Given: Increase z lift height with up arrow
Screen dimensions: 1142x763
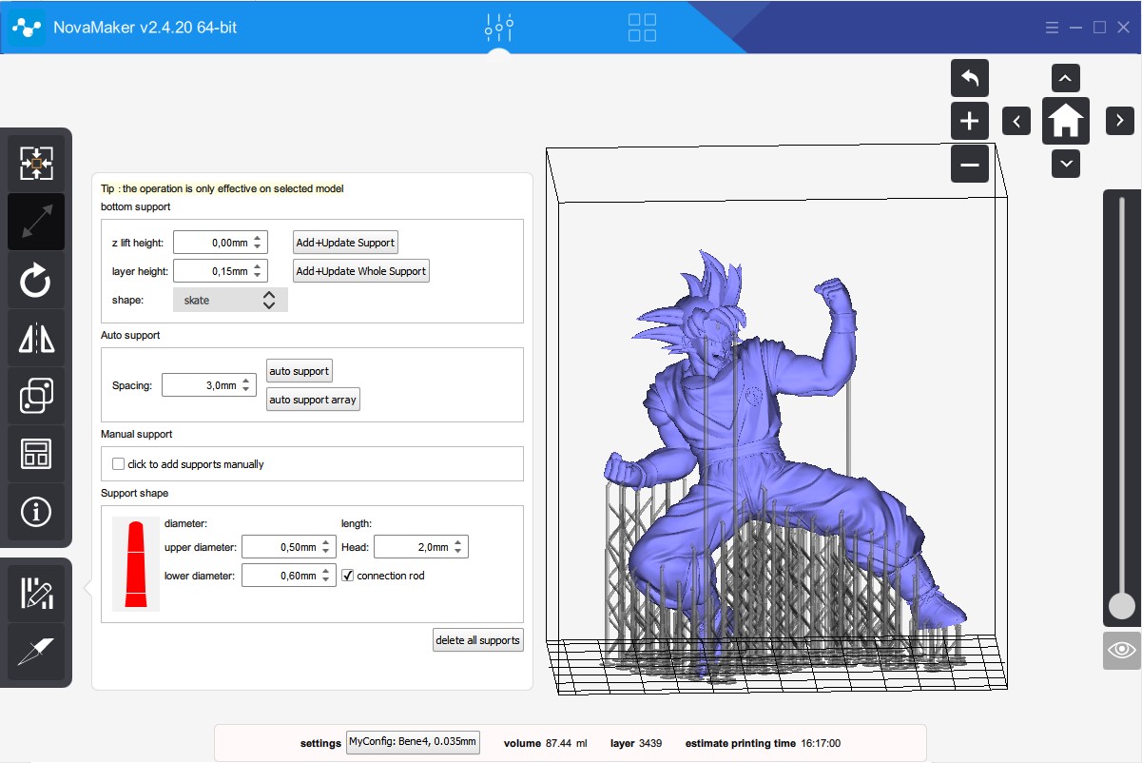Looking at the screenshot, I should (260, 238).
